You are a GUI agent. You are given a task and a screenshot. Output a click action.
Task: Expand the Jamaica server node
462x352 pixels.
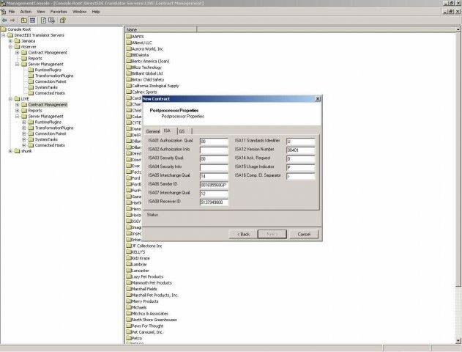point(10,41)
